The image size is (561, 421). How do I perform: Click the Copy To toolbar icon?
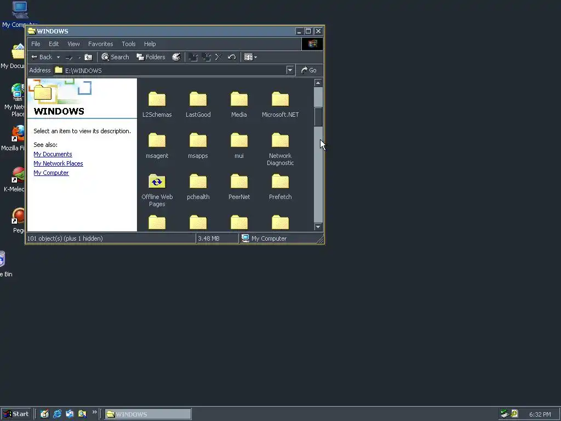coord(207,57)
